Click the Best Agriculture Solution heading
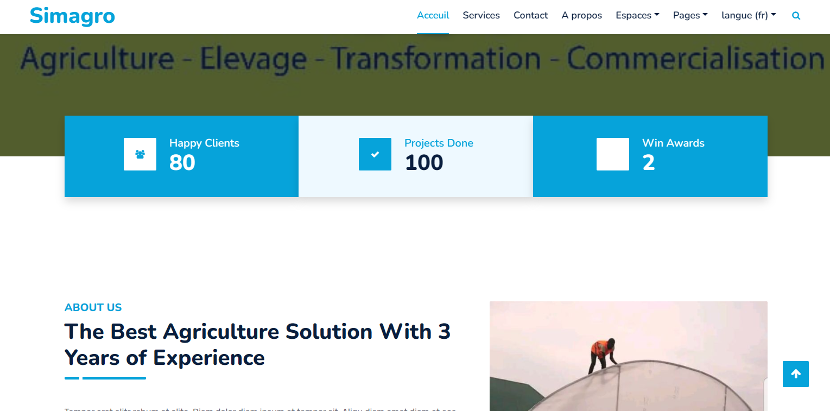 coord(257,344)
